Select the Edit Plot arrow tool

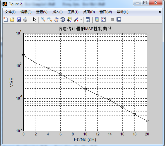[34, 20]
